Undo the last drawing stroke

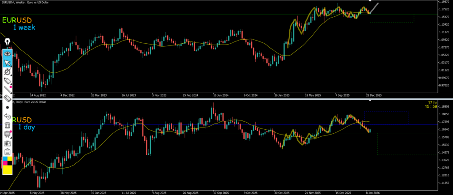8,116
